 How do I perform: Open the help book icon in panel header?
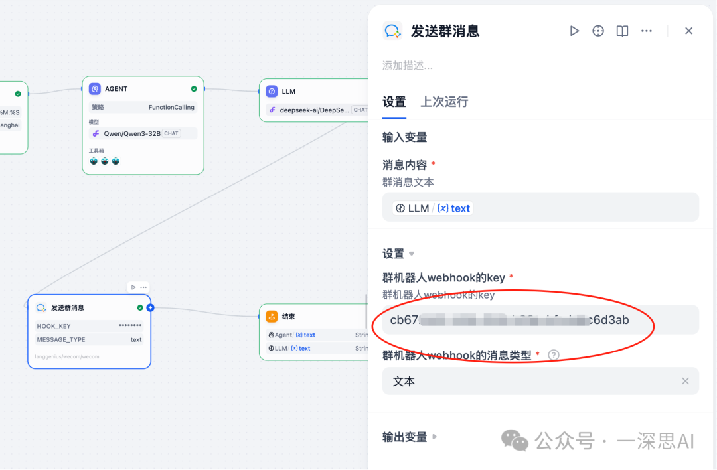click(622, 31)
